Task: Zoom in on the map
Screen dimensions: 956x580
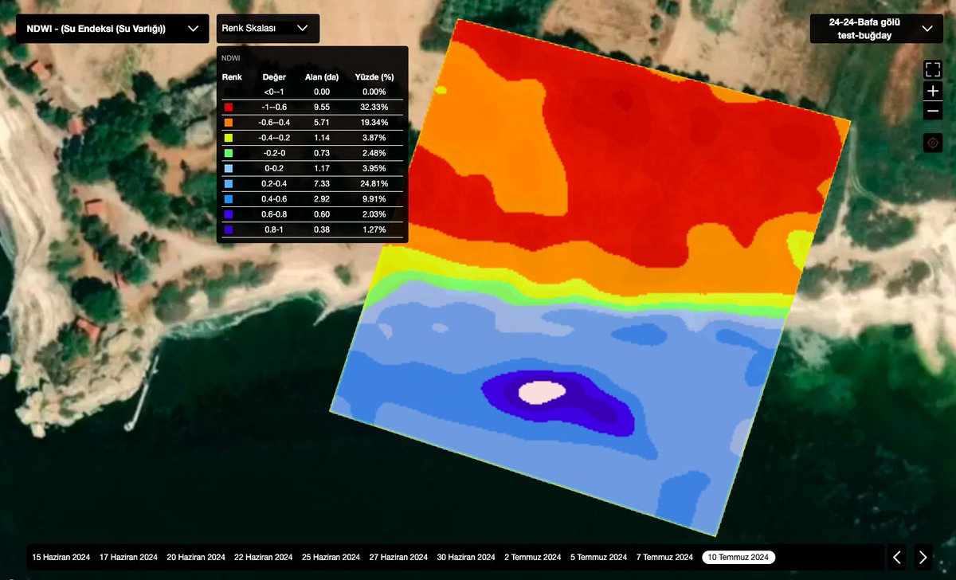Action: (x=933, y=91)
